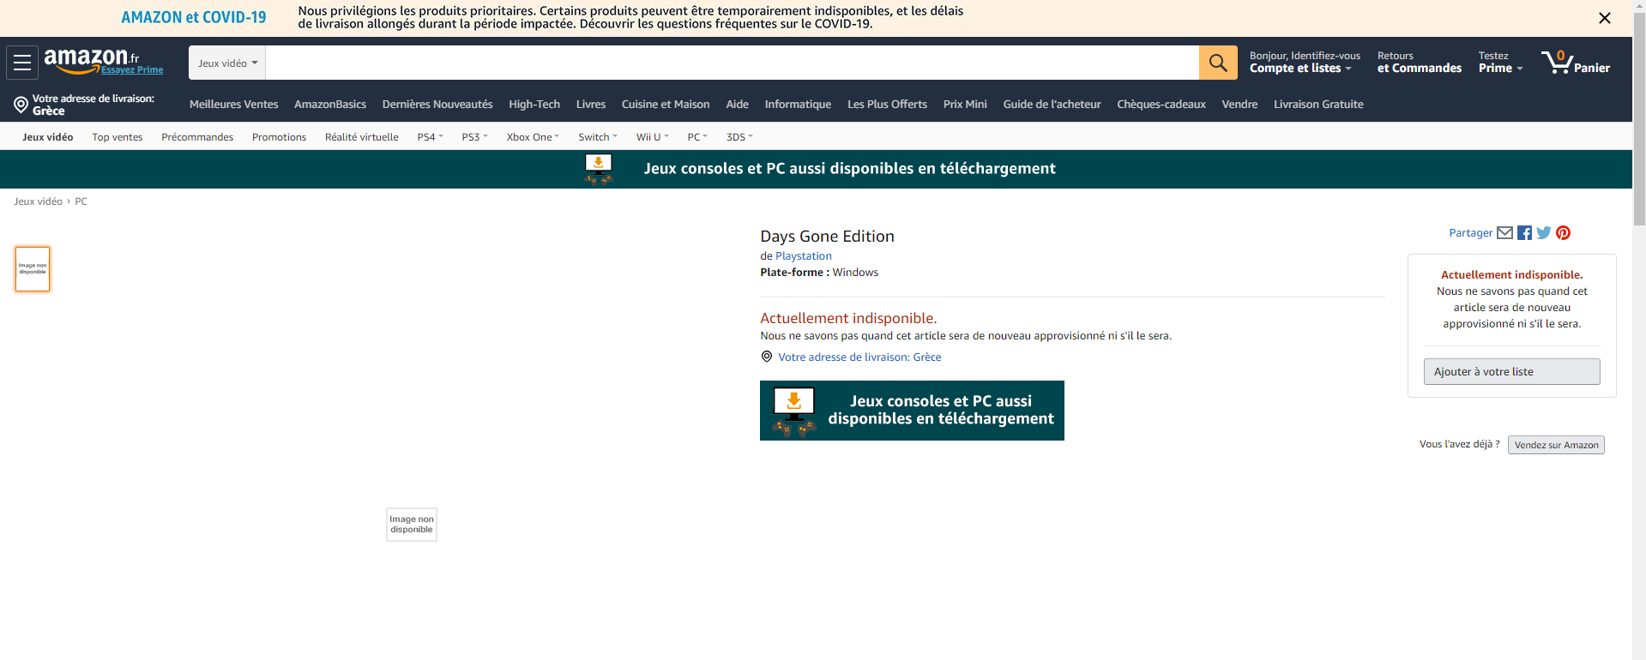Viewport: 1646px width, 660px height.
Task: Share this product by email icon
Action: (1504, 232)
